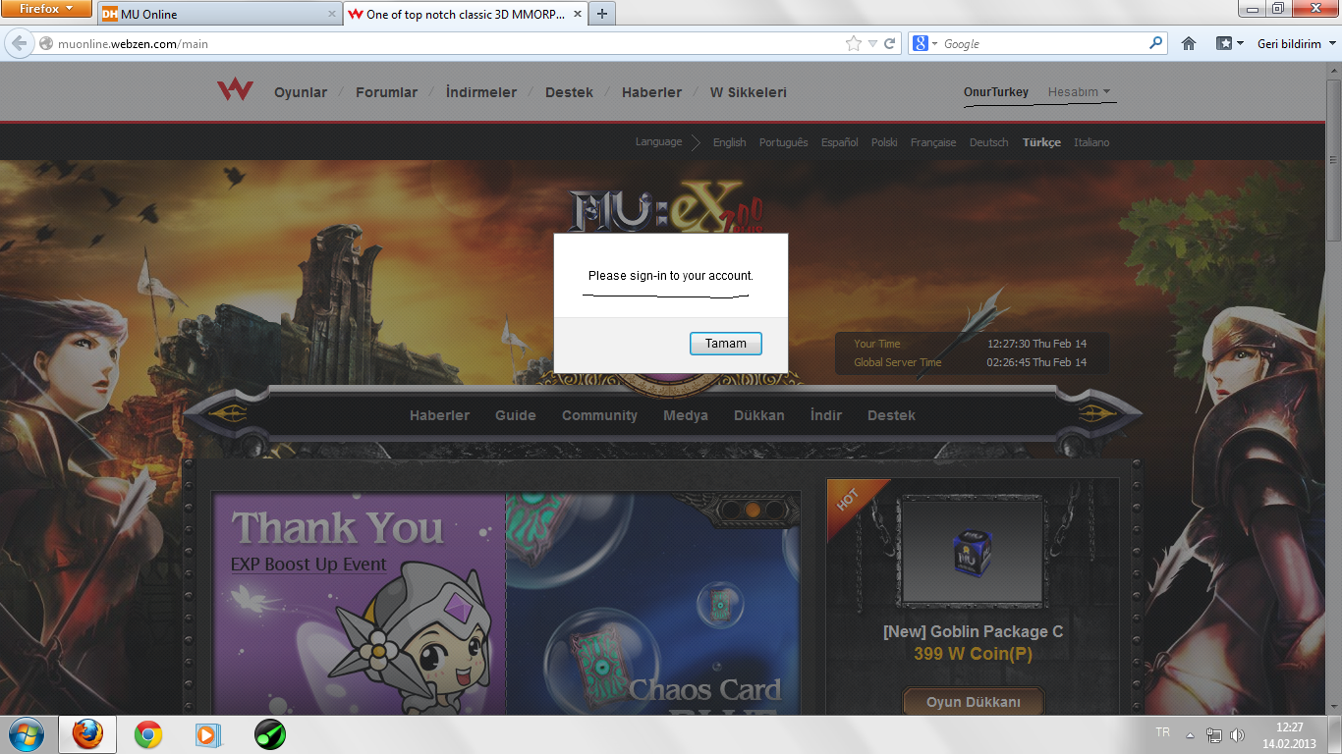Open the Forumlar menu
This screenshot has width=1342, height=754.
(x=386, y=92)
